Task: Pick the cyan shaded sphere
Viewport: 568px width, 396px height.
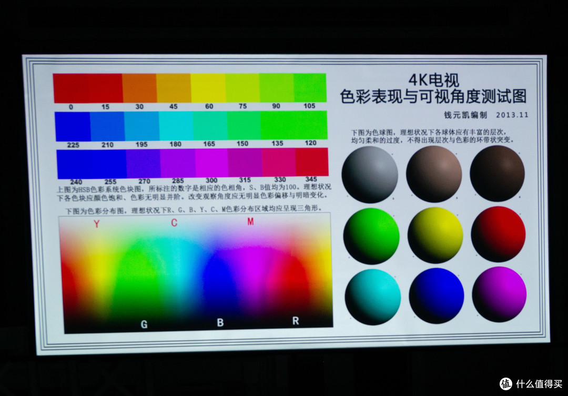Action: coord(373,297)
